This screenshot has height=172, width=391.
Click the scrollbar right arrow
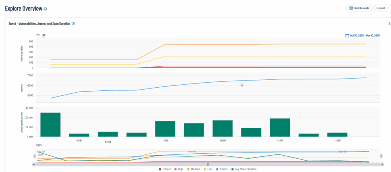tap(382, 164)
